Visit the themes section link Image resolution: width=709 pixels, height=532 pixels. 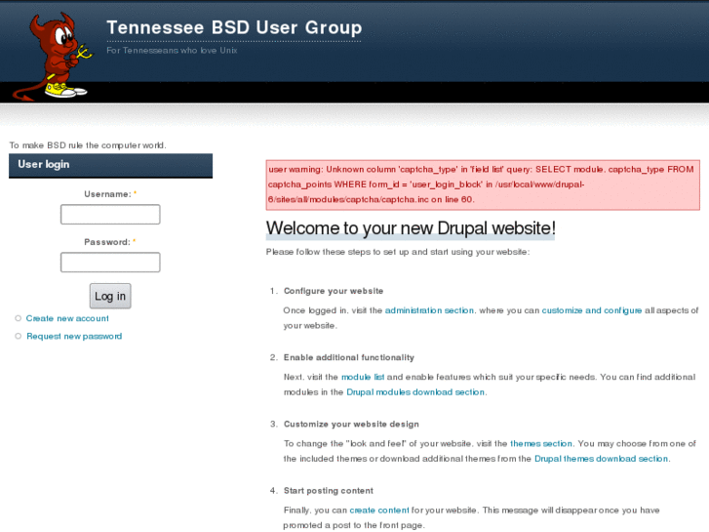coord(541,443)
